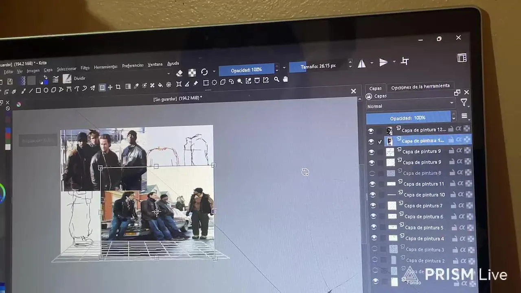Select the Fill bucket tool
This screenshot has width=521, height=293.
point(160,85)
